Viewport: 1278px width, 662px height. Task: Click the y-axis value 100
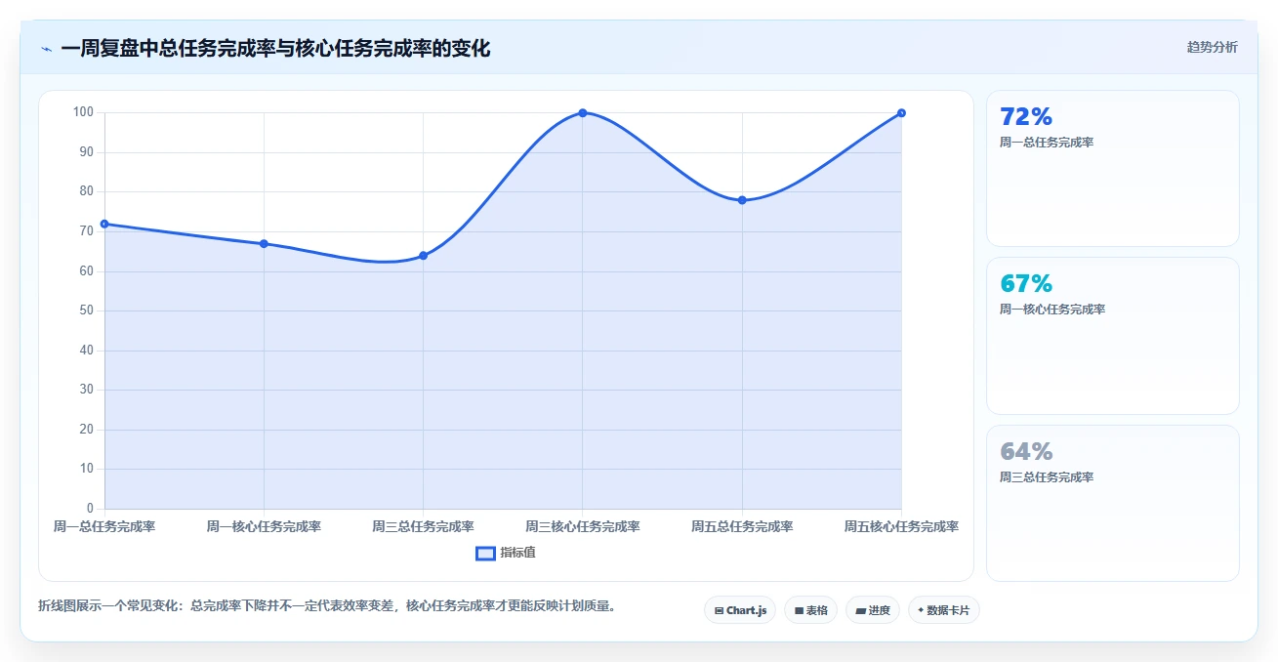click(83, 112)
